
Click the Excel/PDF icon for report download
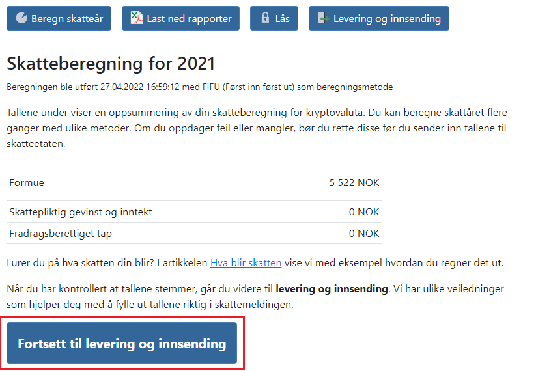tap(137, 18)
